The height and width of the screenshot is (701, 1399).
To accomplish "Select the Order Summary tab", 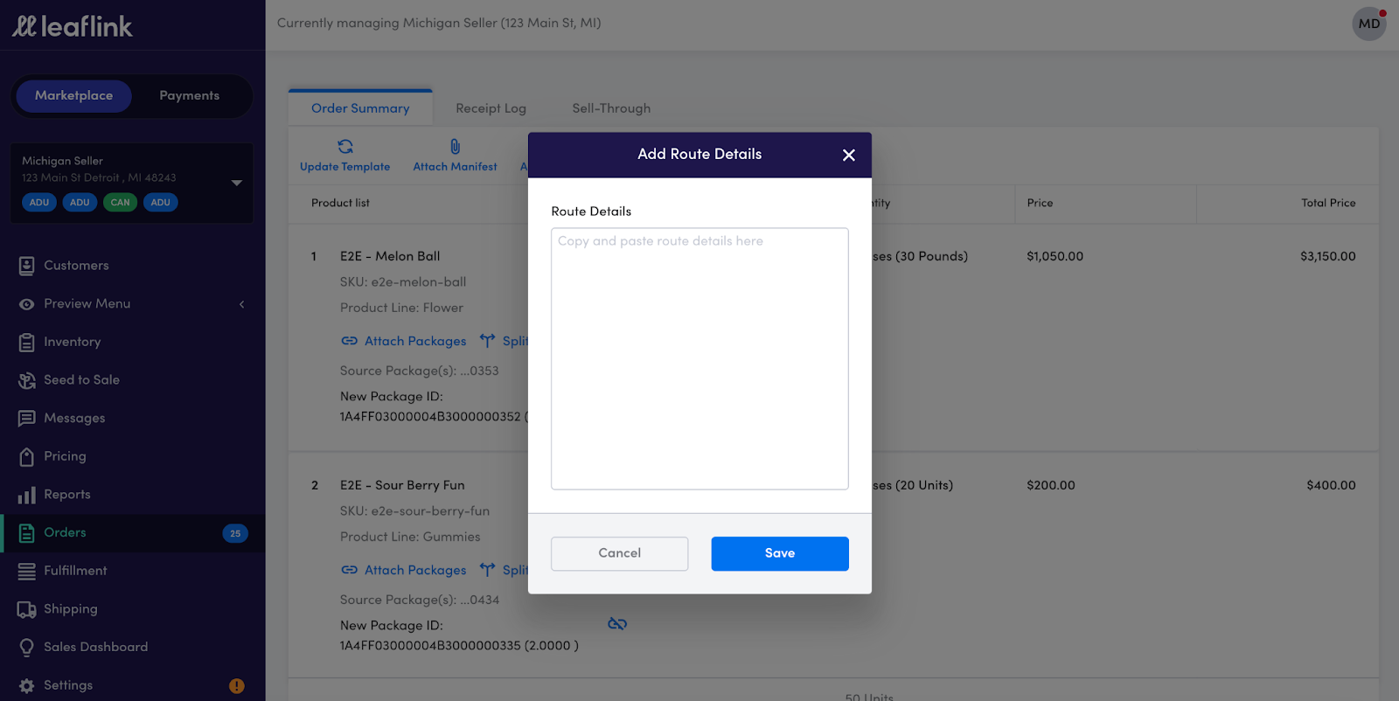I will tap(360, 108).
